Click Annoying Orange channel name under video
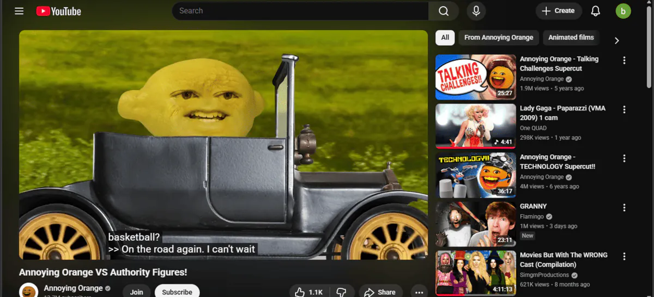654x297 pixels. pyautogui.click(x=73, y=288)
